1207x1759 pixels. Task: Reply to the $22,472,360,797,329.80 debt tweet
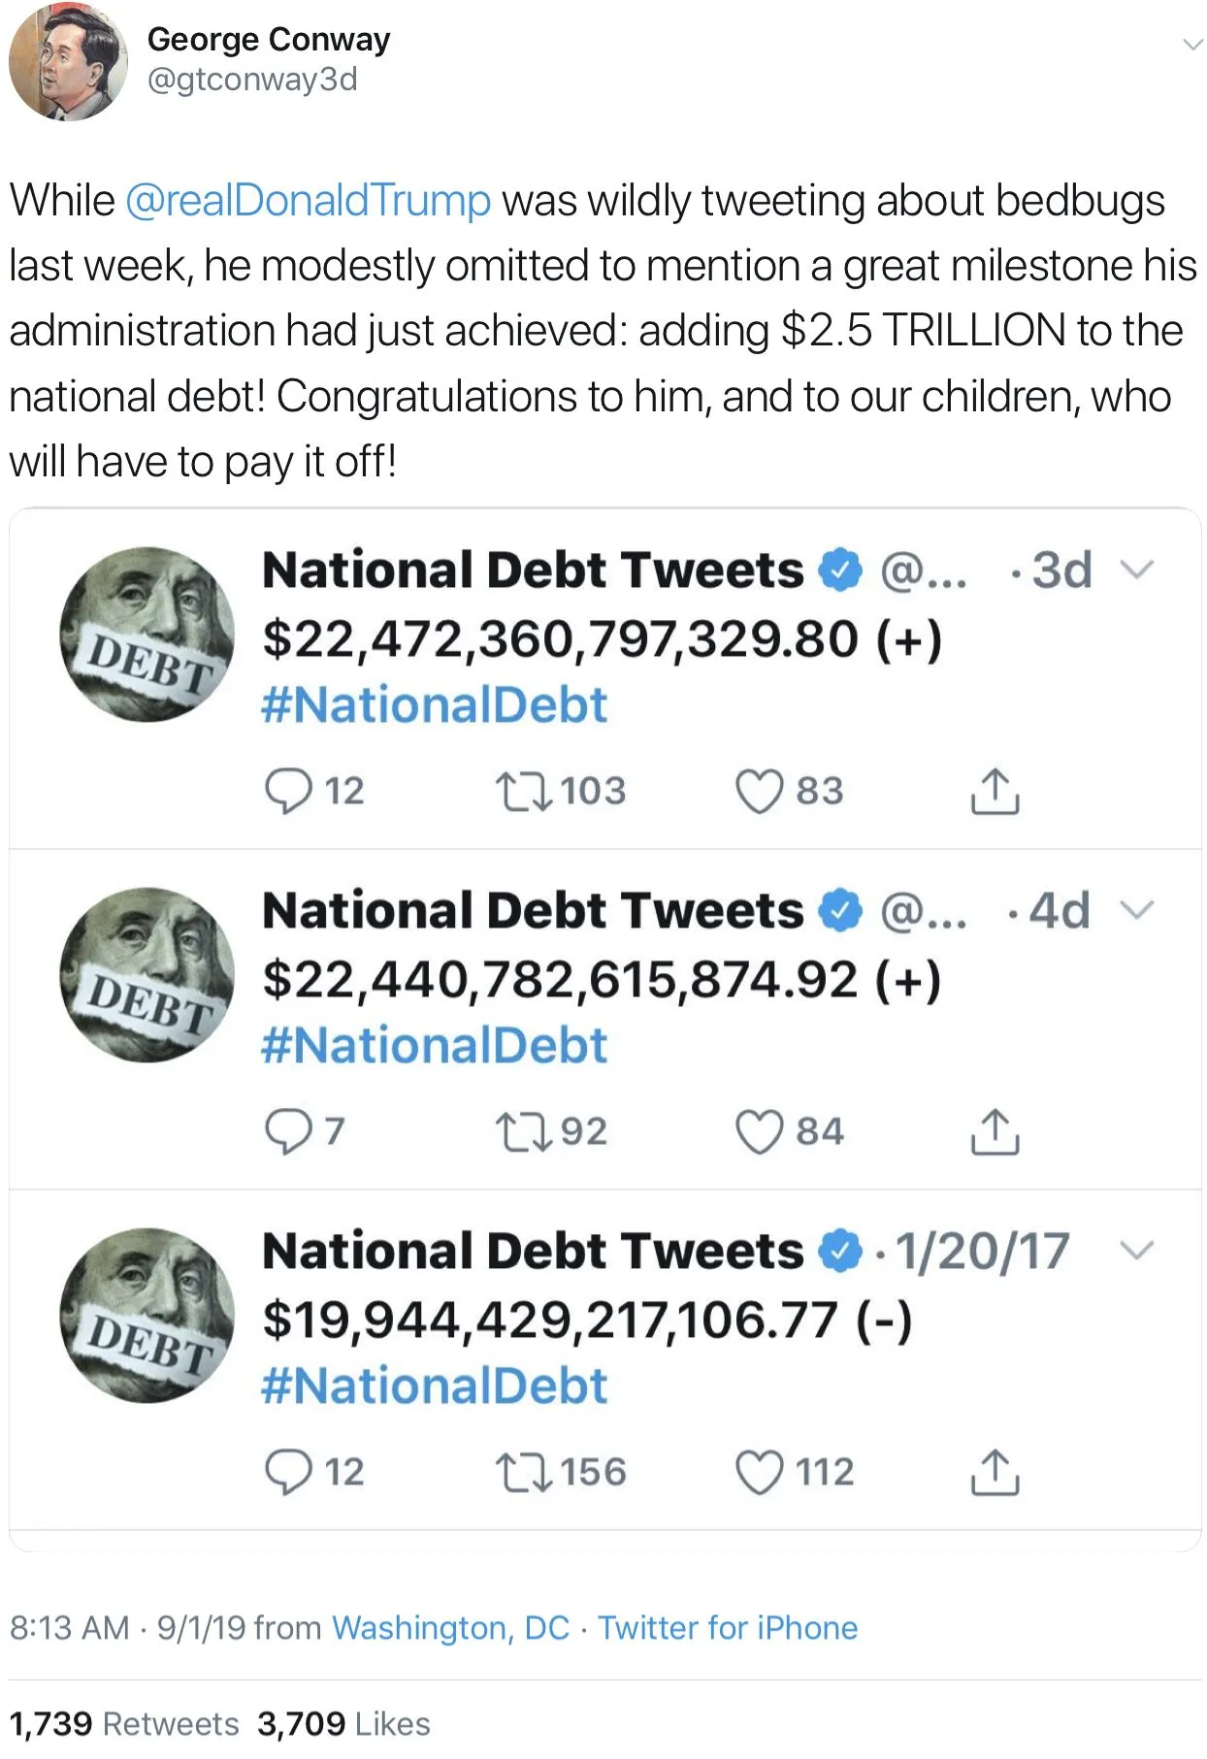(x=288, y=791)
